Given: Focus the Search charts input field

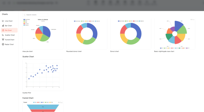Looking at the screenshot, I should pos(35,15).
